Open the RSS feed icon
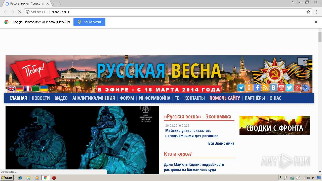The image size is (322, 181). pyautogui.click(x=265, y=88)
